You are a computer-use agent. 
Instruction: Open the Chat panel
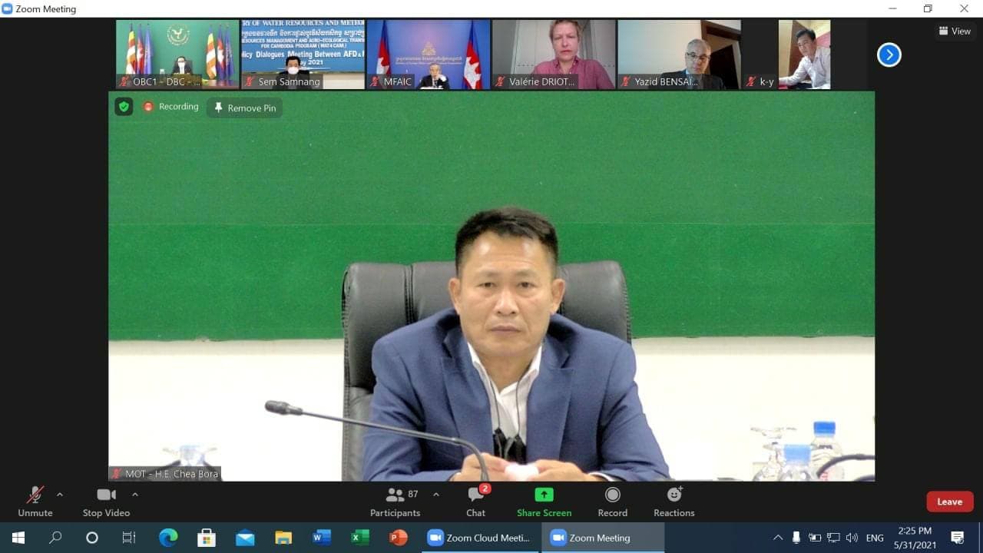coord(475,502)
